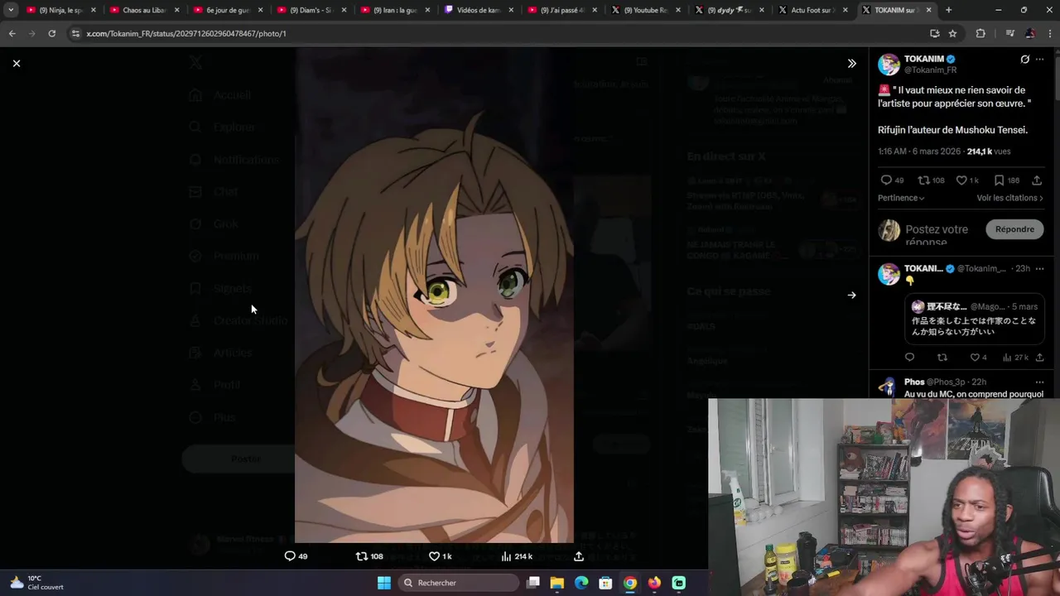This screenshot has width=1060, height=596.
Task: Open the tab search dropdown arrow
Action: [11, 10]
